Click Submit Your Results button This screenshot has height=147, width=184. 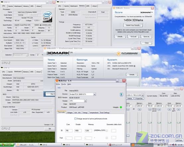(133, 25)
